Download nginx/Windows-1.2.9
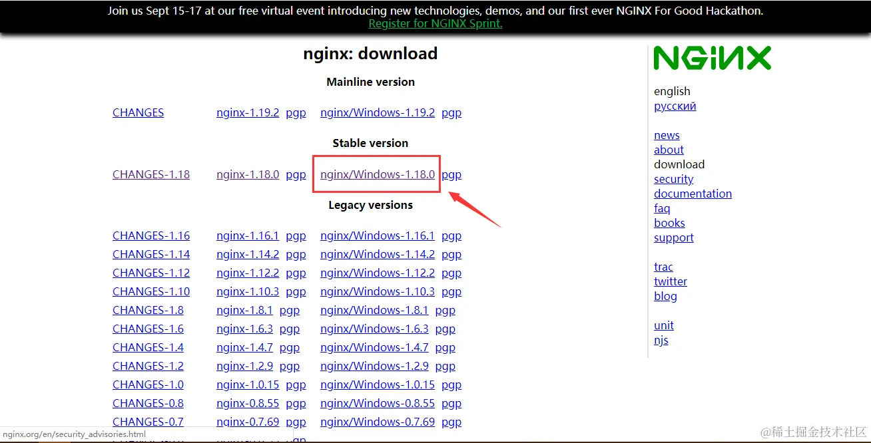Viewport: 871px width, 443px height. pos(374,366)
